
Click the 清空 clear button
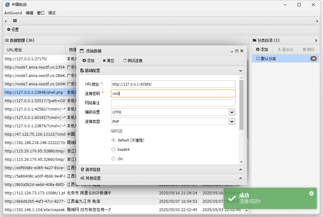click(108, 61)
